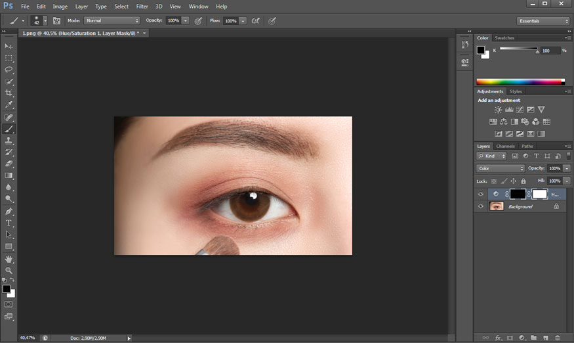Open the Filter menu
Viewport: 574px width, 343px height.
click(142, 6)
